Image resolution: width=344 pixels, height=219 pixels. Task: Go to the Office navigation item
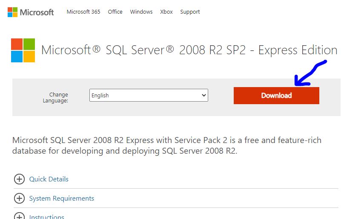tap(115, 12)
